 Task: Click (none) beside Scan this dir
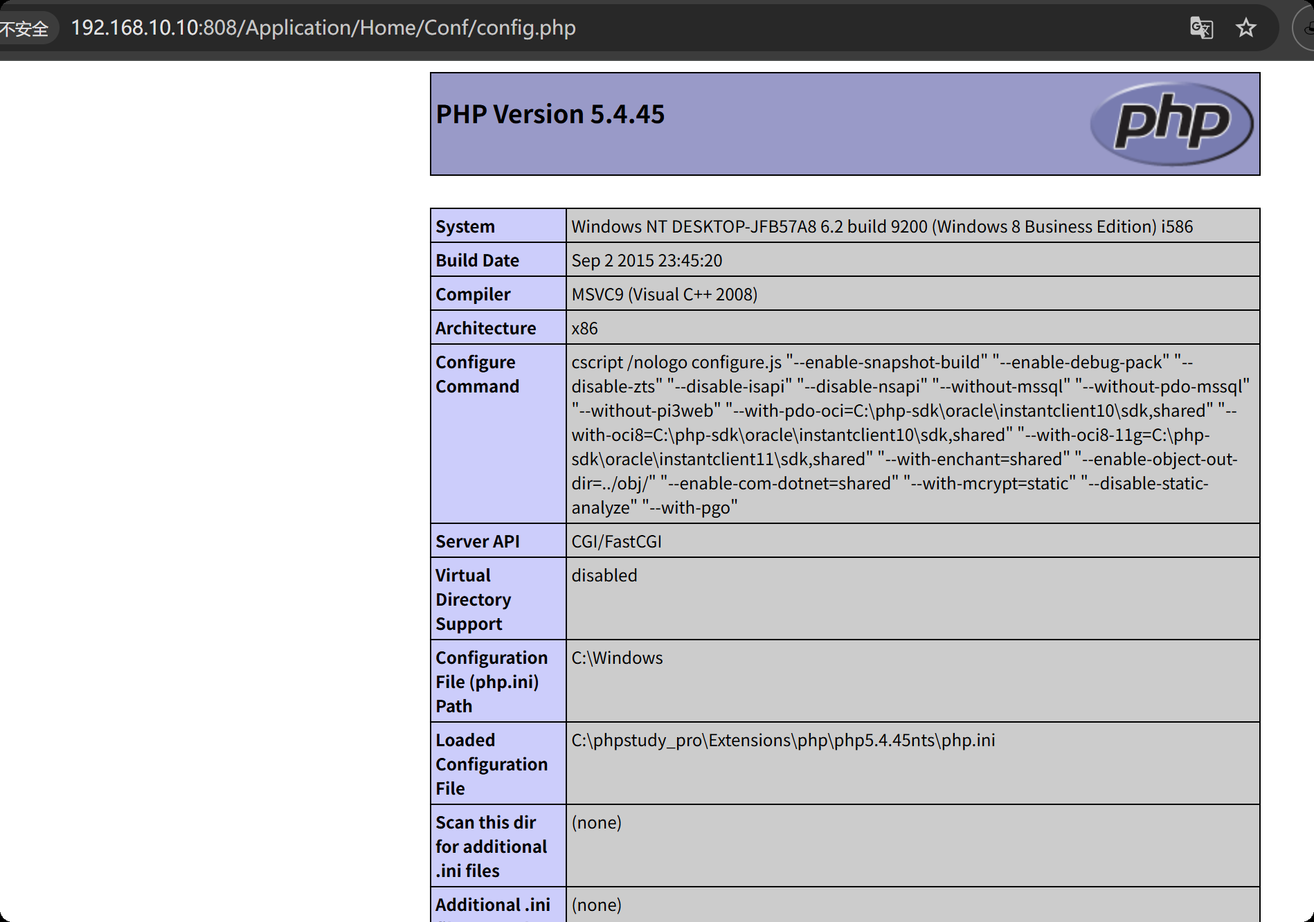[596, 822]
